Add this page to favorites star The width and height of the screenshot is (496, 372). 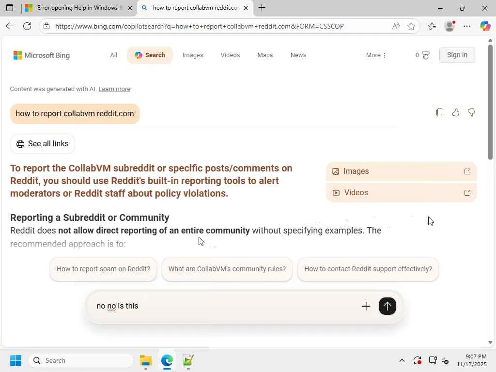click(x=411, y=26)
